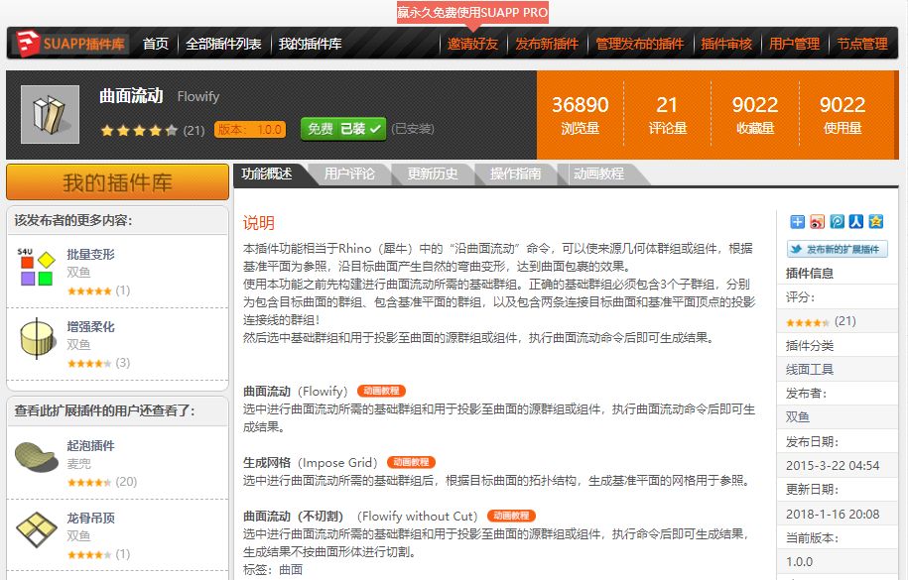
Task: Switch to the 用户评论 tab
Action: pos(349,174)
